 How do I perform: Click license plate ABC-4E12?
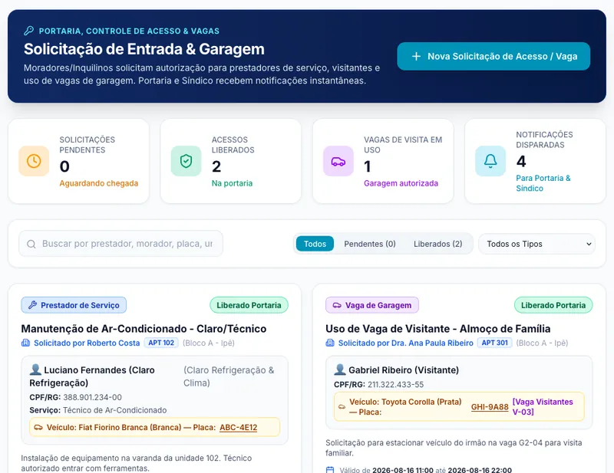[x=239, y=427]
